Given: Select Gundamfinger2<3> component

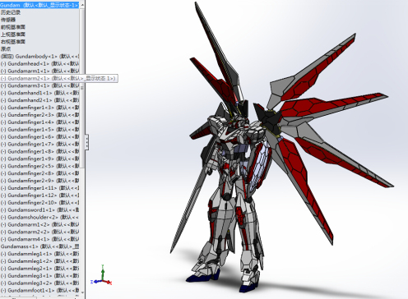Looking at the screenshot, I should (x=39, y=115).
